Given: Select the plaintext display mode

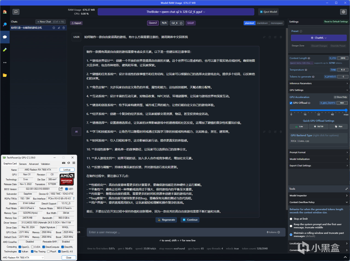Looking at the screenshot, I should [x=249, y=23].
